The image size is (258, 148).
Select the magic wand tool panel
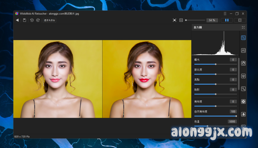pyautogui.click(x=243, y=89)
